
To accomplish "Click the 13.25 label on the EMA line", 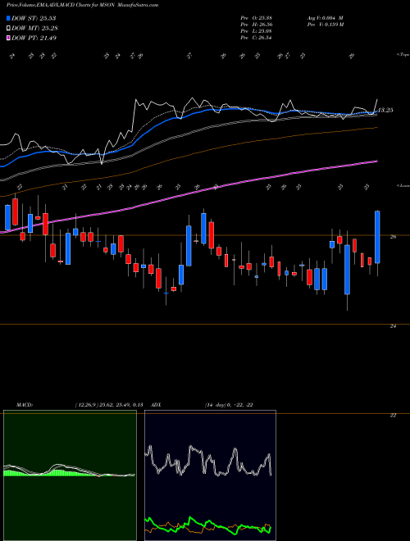I will point(385,111).
